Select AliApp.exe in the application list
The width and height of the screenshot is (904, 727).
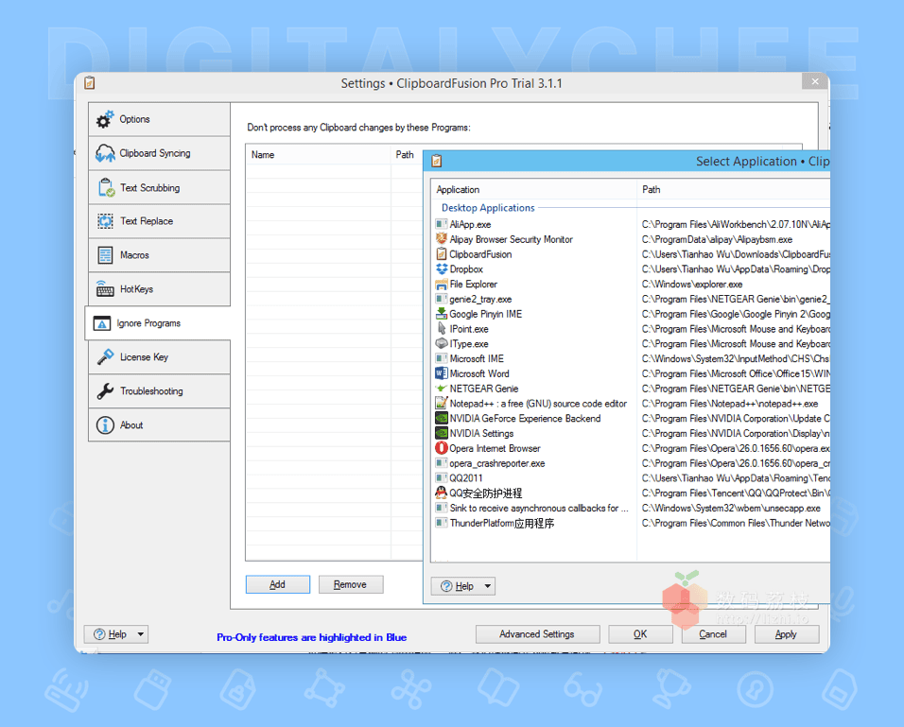click(470, 224)
